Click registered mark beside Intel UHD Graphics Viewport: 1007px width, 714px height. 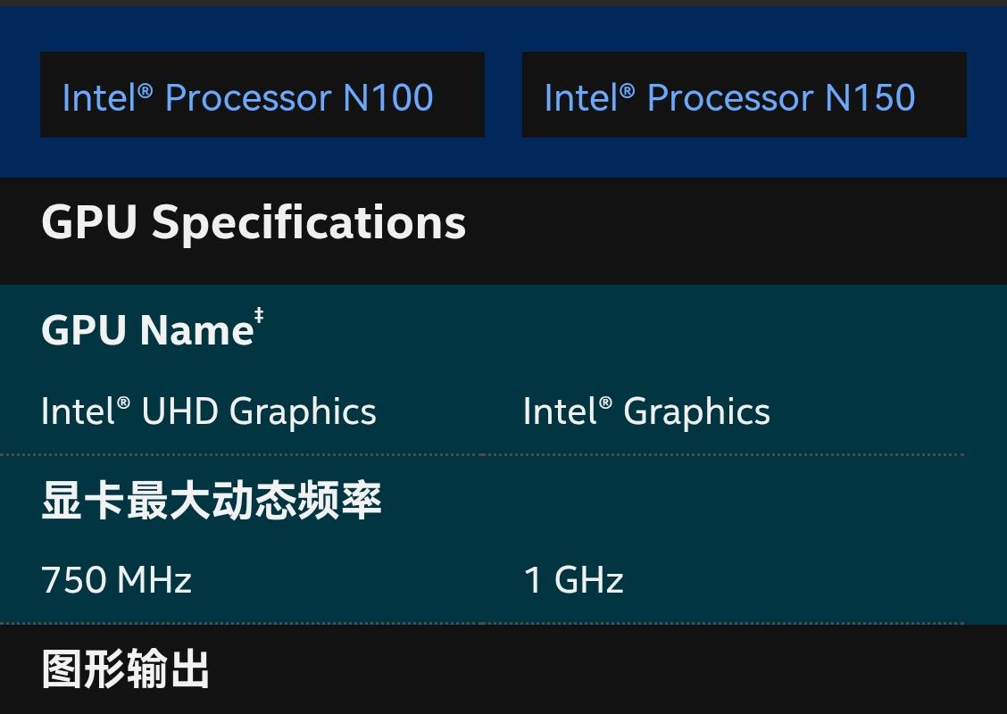[123, 404]
